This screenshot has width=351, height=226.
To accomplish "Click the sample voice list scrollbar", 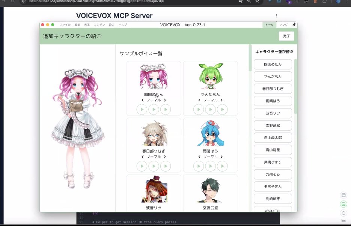I will click(x=250, y=58).
